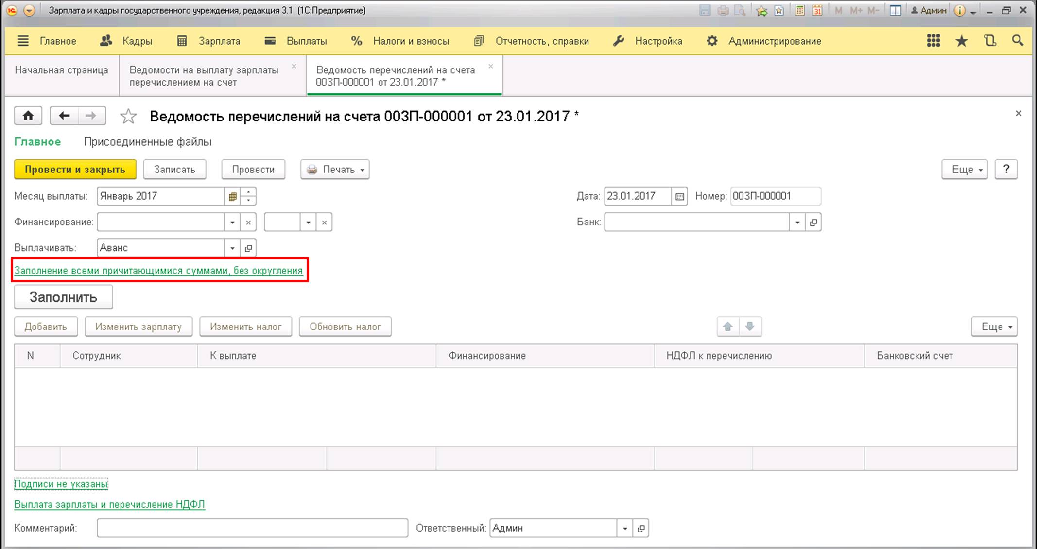1037x549 pixels.
Task: Navigate back with the left arrow
Action: click(x=64, y=116)
